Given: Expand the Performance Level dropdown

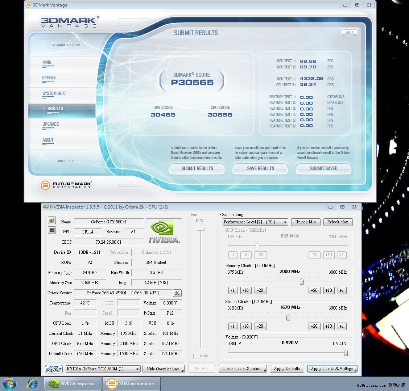Looking at the screenshot, I should 255,222.
